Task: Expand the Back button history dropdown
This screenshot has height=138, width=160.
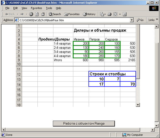Action: [x=17, y=14]
